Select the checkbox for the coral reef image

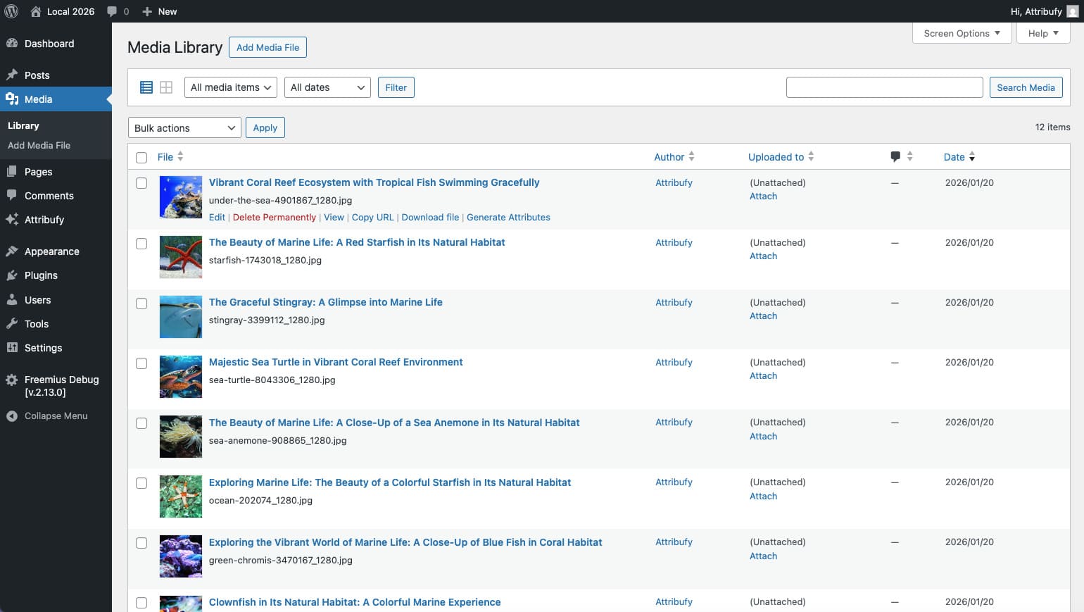[141, 183]
